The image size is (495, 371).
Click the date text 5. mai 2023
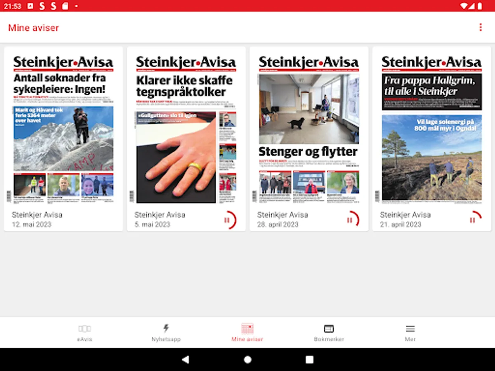click(152, 225)
